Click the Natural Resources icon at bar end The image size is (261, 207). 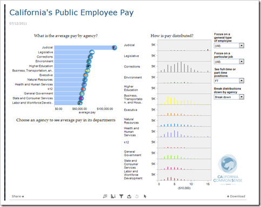[x=85, y=80]
